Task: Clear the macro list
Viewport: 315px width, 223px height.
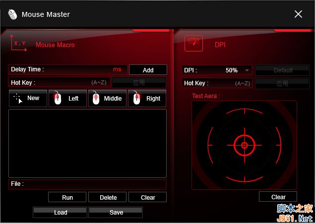Action: click(x=148, y=197)
